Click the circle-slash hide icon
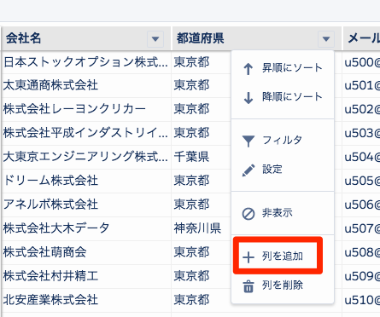Screen dimensions: 380x317 pyautogui.click(x=248, y=214)
